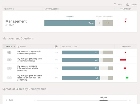The image size is (140, 104).
Task: Sort by the IMPACT column dropdown arrow
Action: click(x=14, y=47)
